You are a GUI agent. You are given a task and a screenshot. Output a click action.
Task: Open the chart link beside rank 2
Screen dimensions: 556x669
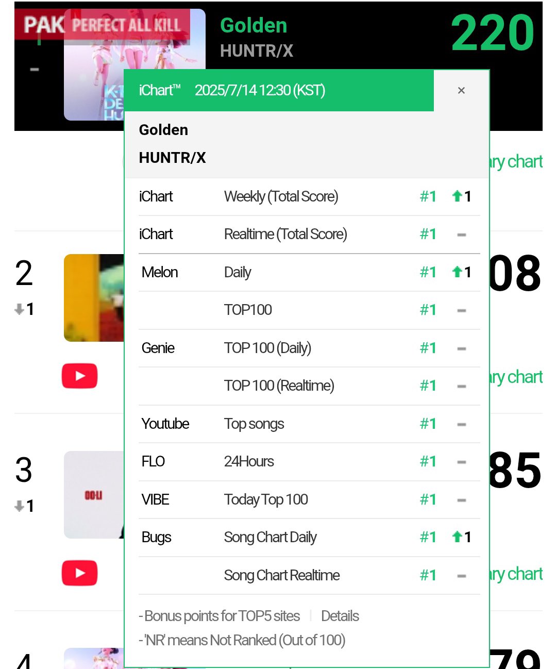(x=516, y=377)
